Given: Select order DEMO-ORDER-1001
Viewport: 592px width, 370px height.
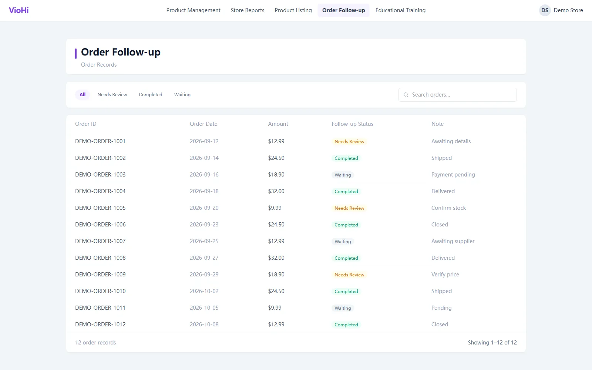Looking at the screenshot, I should (100, 141).
